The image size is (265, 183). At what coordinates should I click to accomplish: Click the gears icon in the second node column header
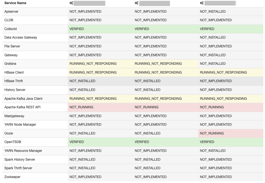pos(137,3)
